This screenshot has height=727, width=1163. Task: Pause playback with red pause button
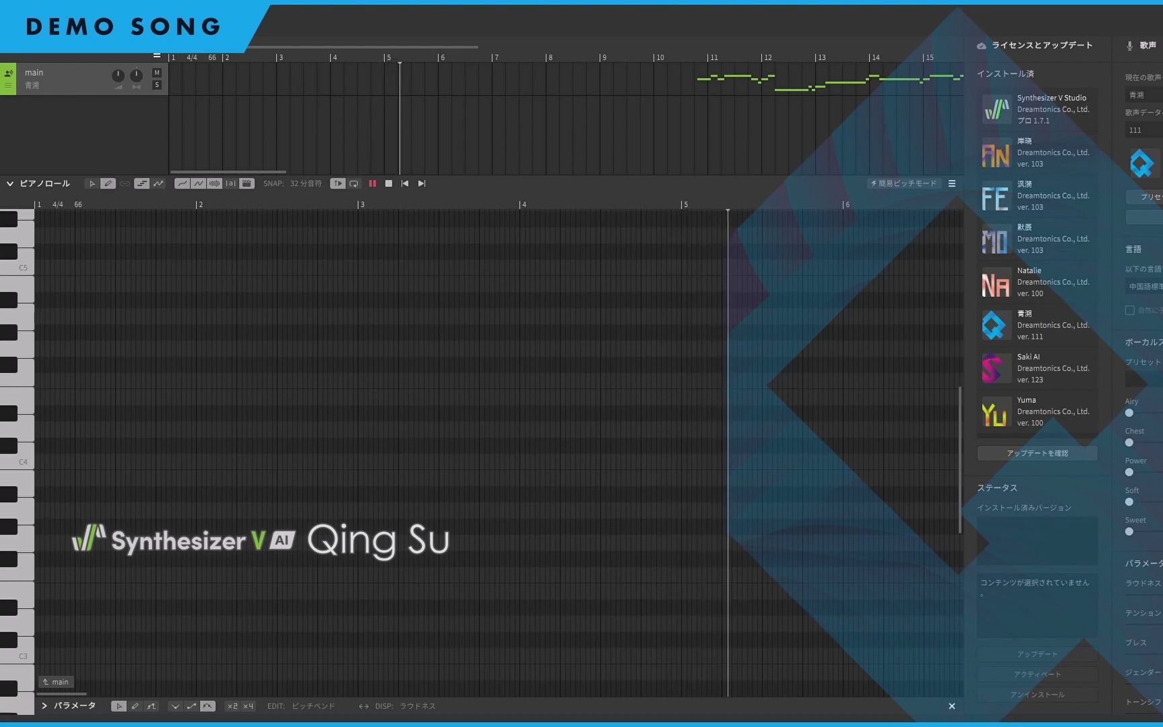click(372, 184)
